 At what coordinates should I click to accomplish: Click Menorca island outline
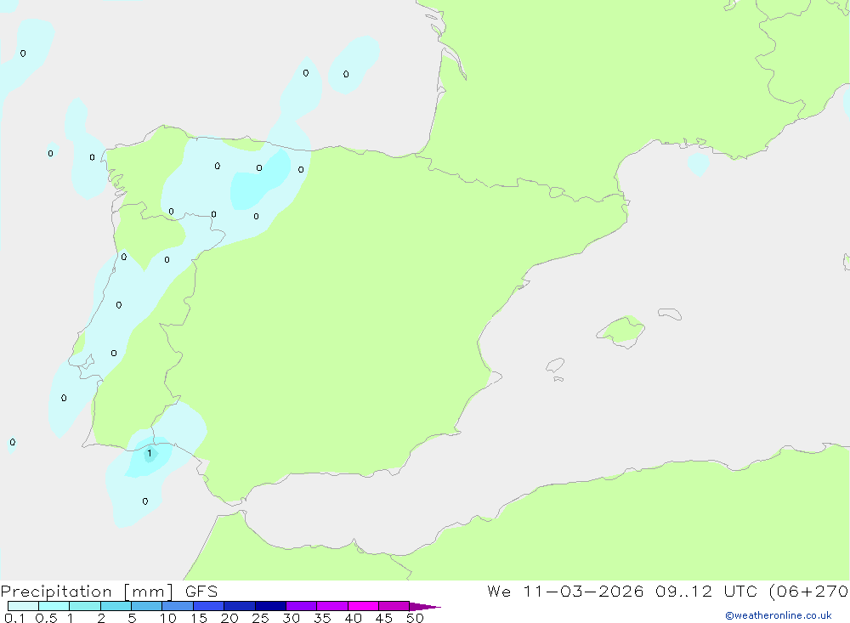pyautogui.click(x=670, y=314)
